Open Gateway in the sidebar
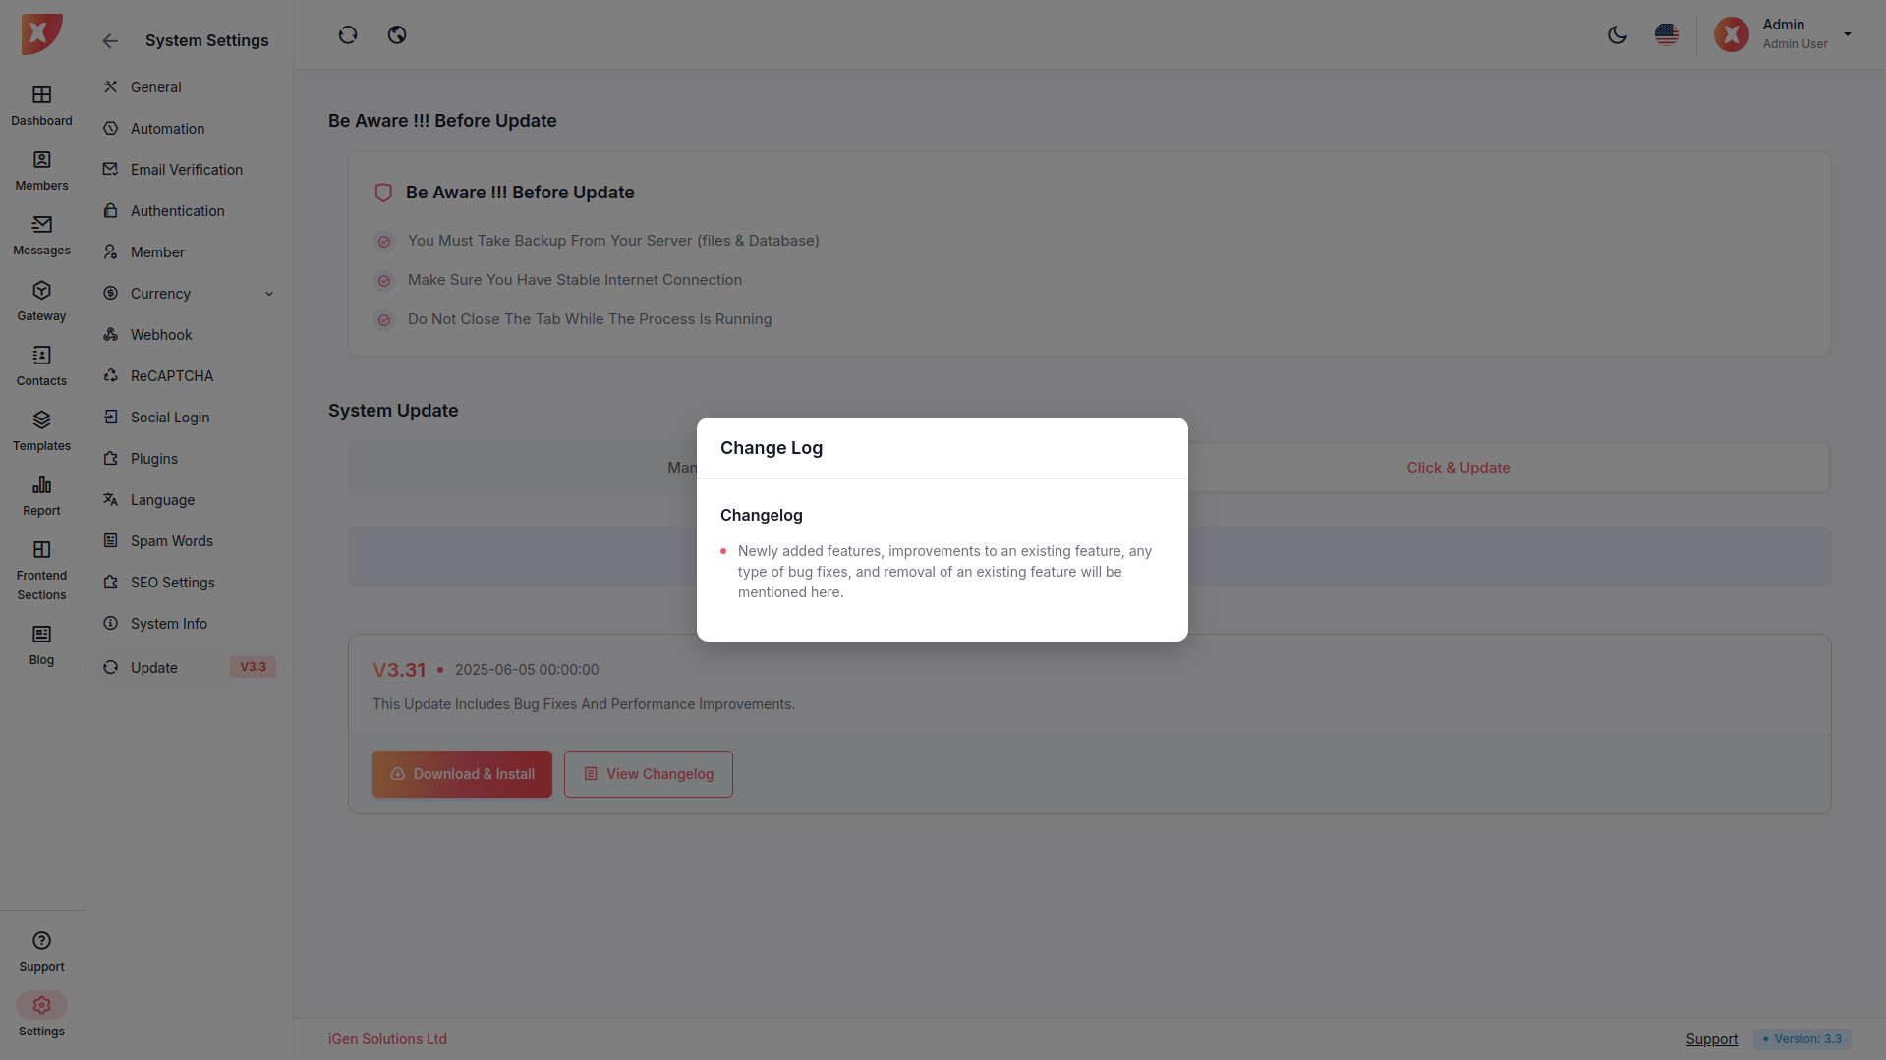The image size is (1886, 1060). 41,301
